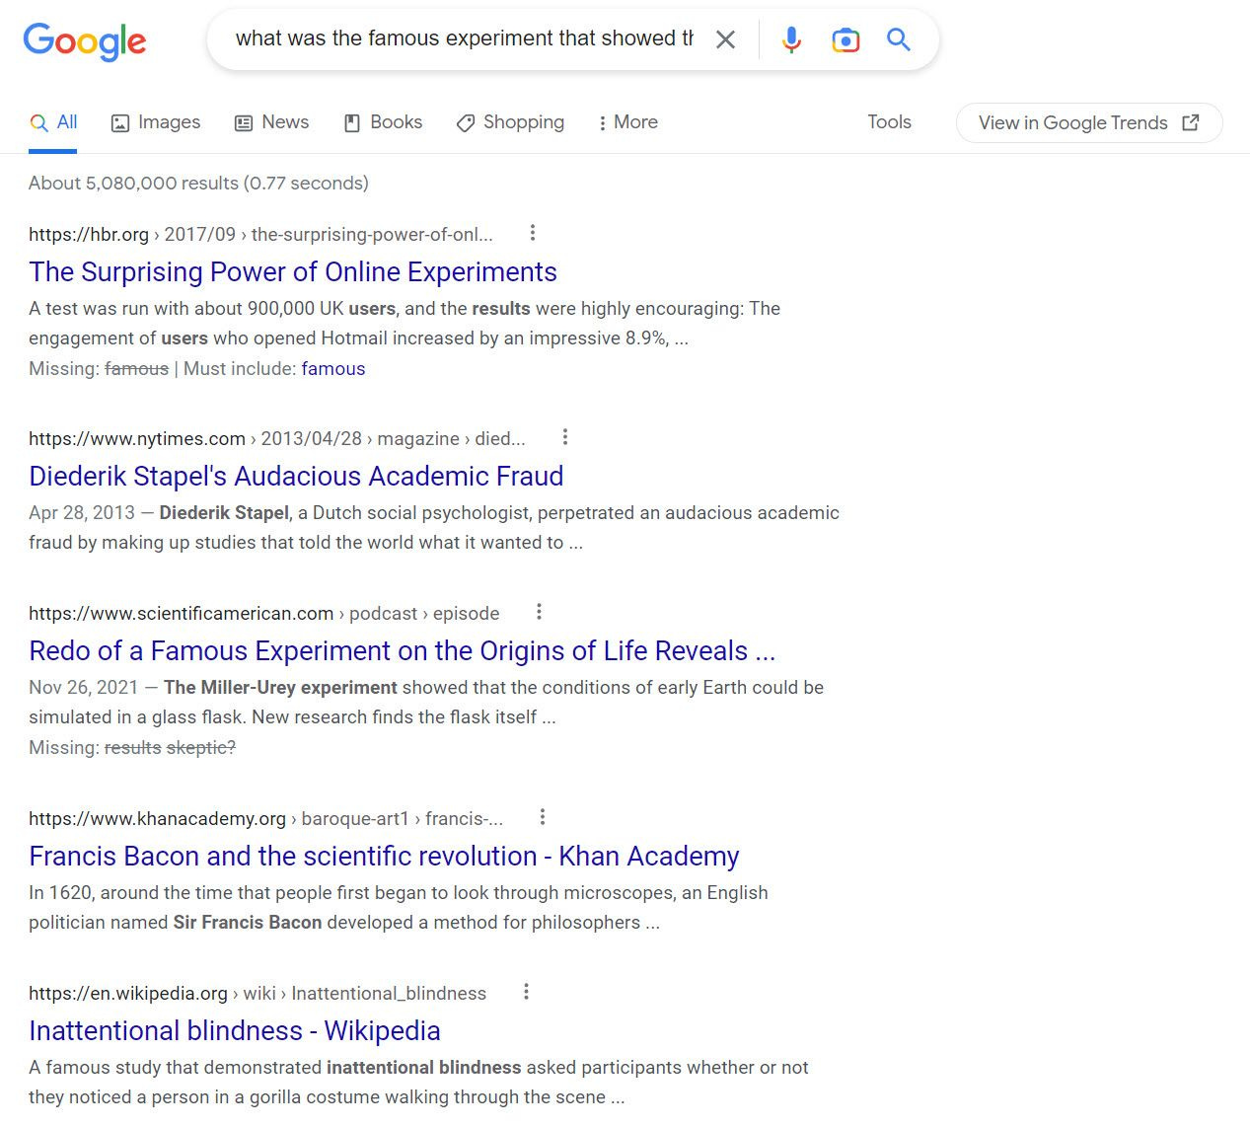Click the scientificamerican.com result URL
The height and width of the screenshot is (1127, 1250).
point(263,614)
